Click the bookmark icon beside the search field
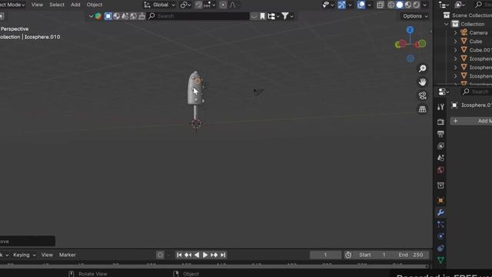The height and width of the screenshot is (277, 492). (262, 16)
